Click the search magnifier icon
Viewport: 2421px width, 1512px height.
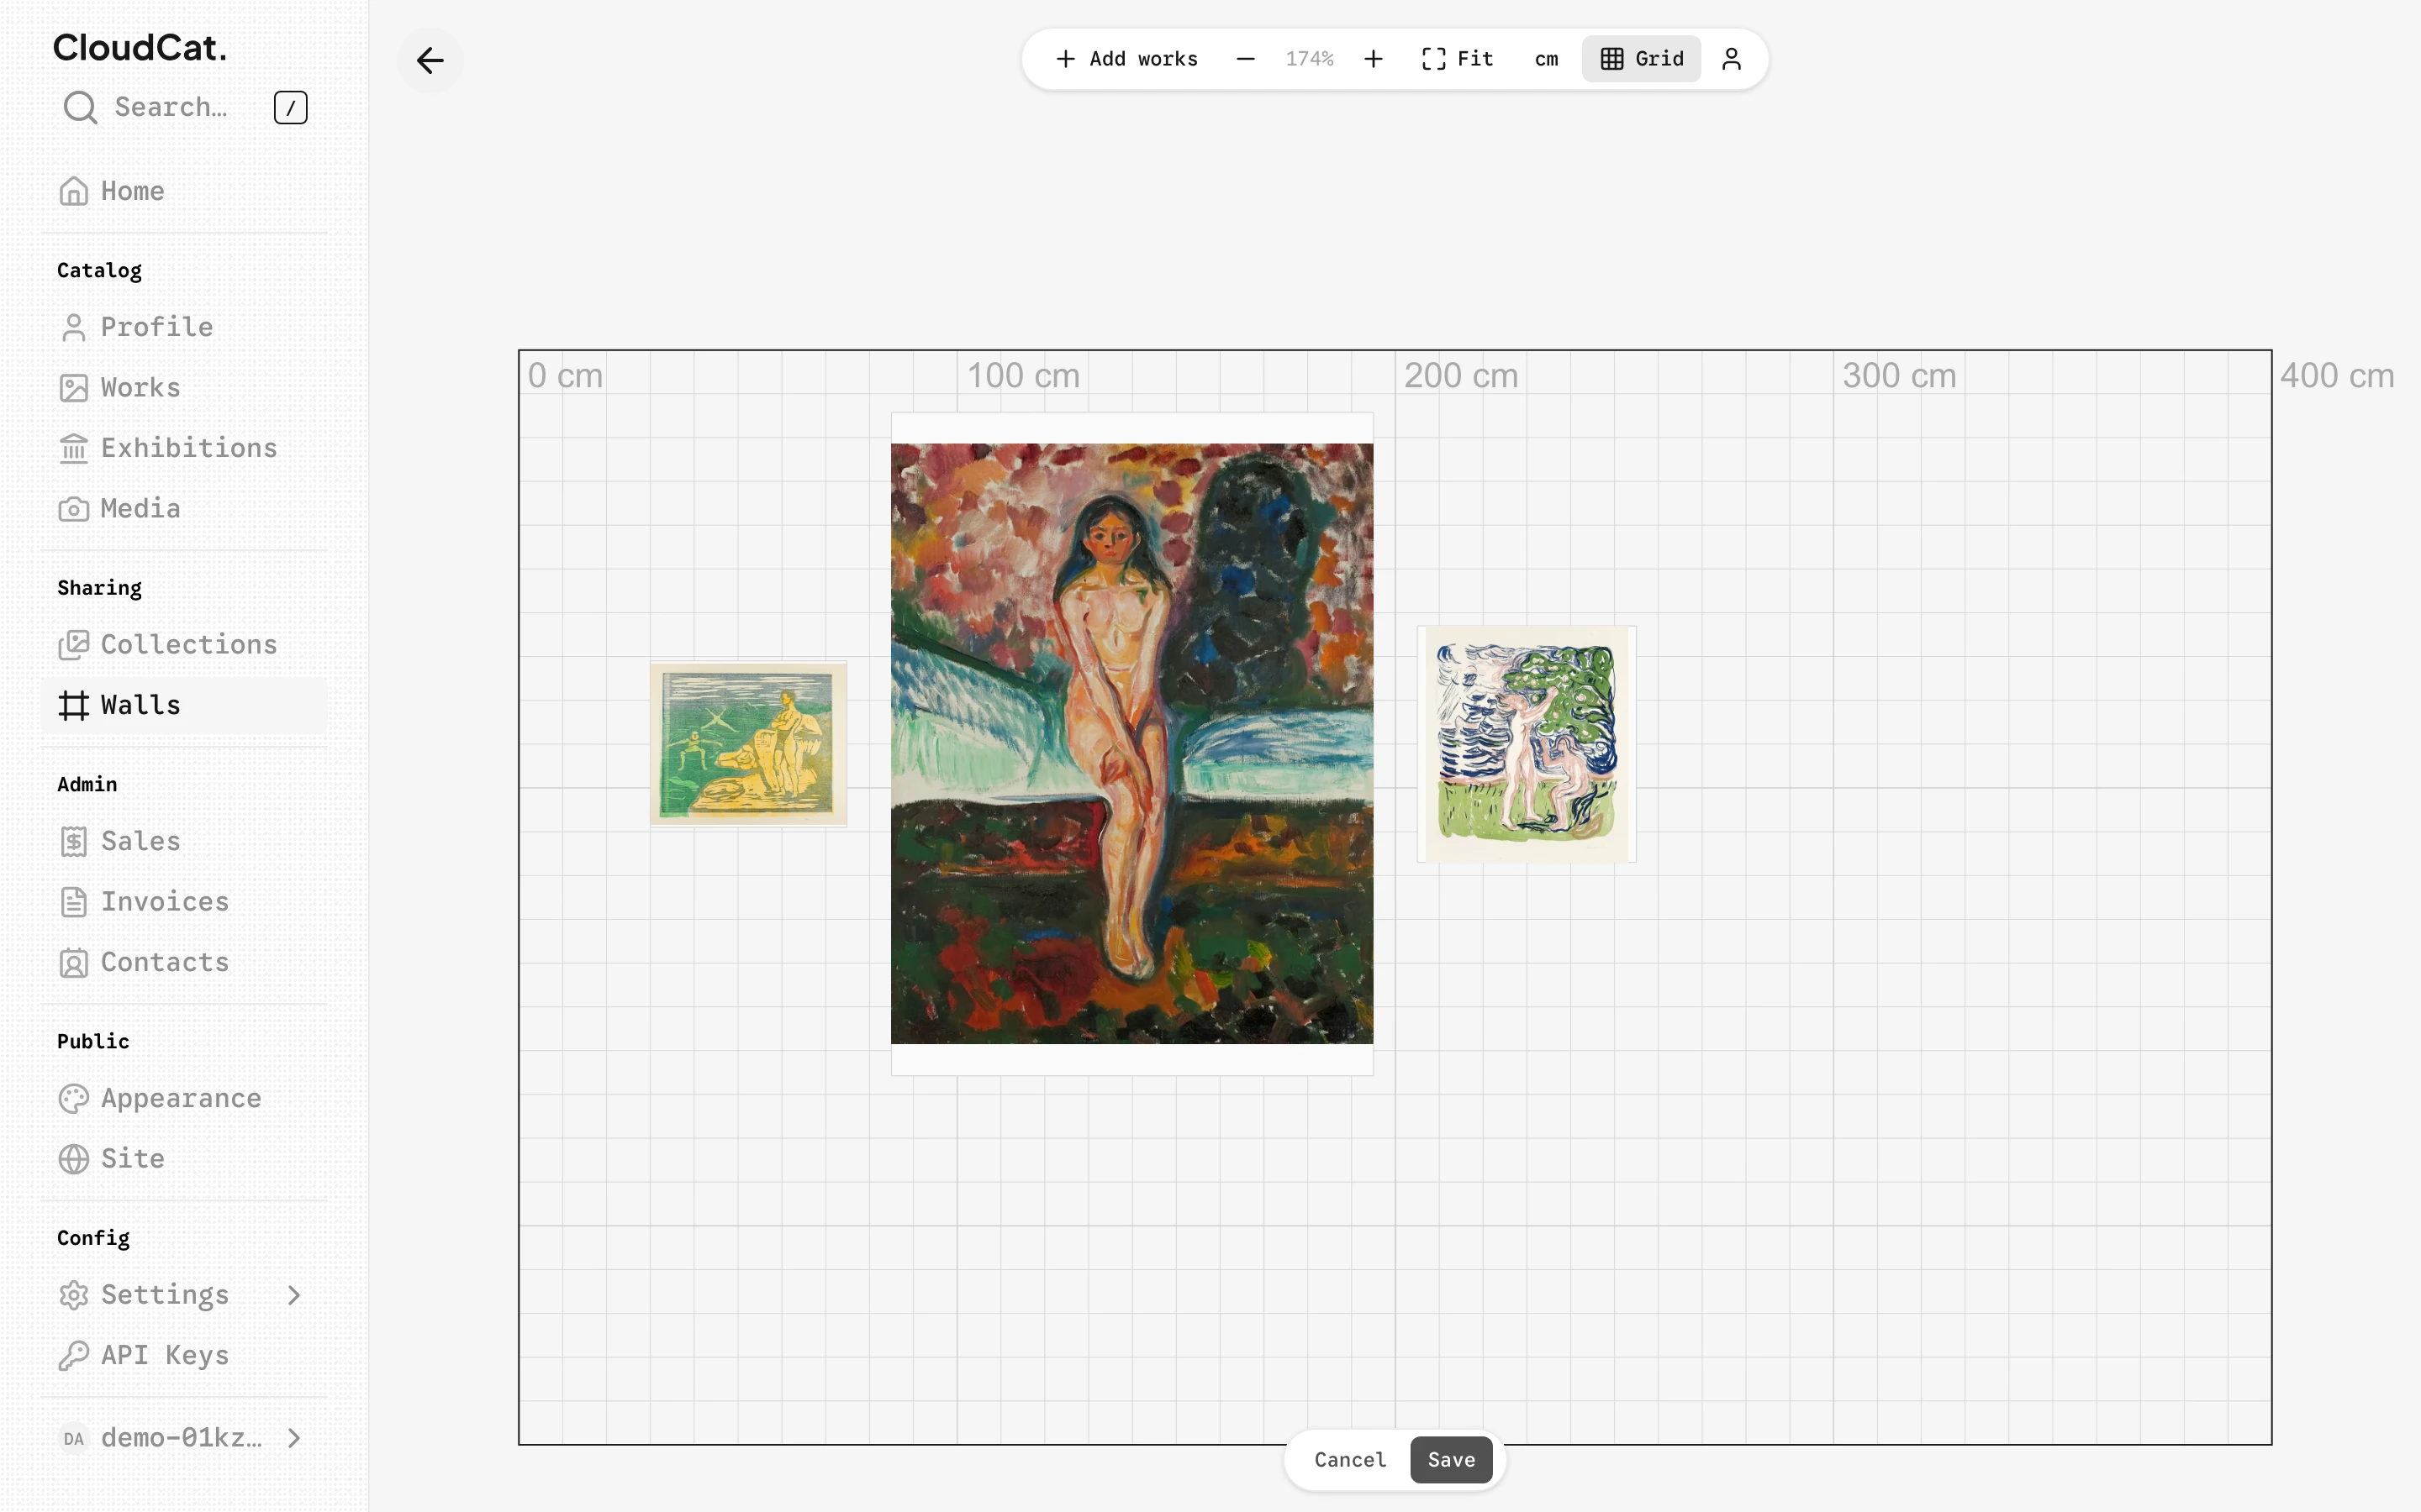click(x=80, y=107)
